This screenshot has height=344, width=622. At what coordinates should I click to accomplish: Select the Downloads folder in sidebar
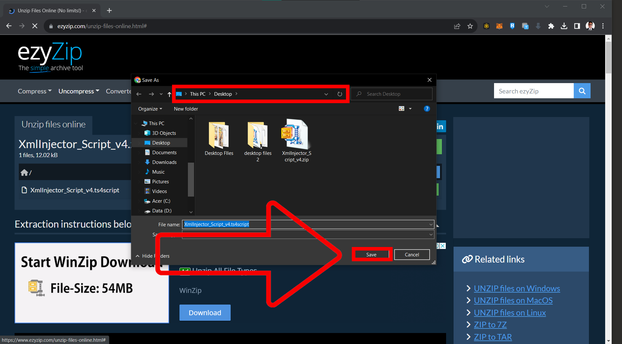click(164, 162)
